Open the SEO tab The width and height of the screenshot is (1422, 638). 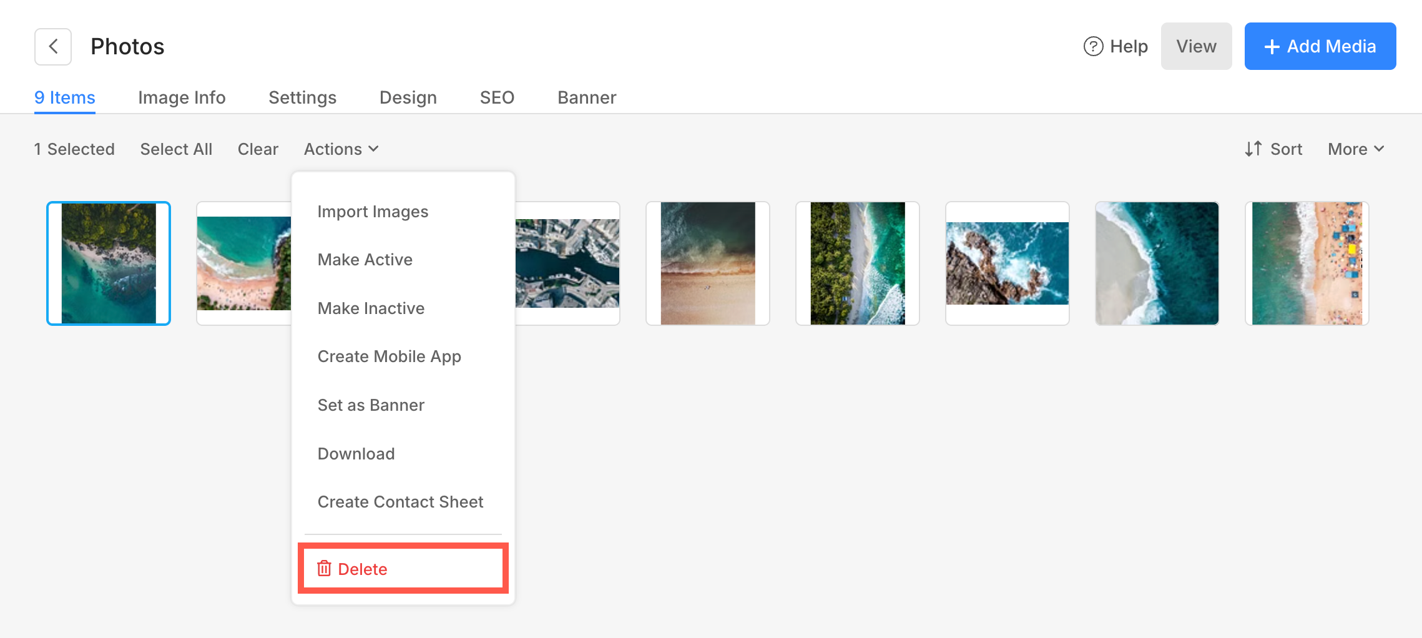coord(497,97)
